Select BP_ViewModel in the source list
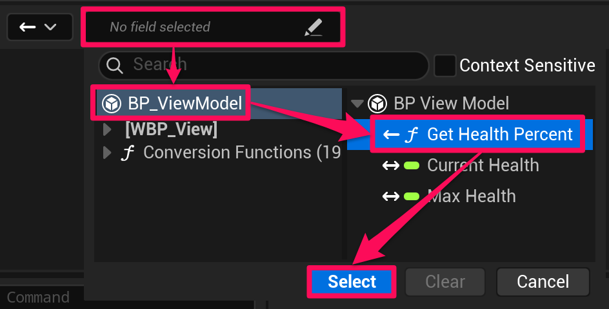The height and width of the screenshot is (309, 609). (185, 103)
